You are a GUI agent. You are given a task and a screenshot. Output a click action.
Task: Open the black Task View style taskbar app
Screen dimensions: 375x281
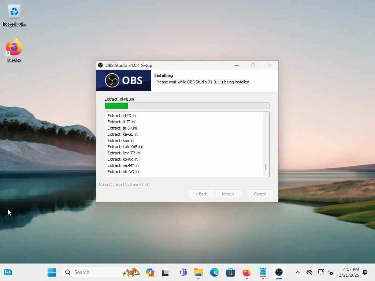pyautogui.click(x=165, y=273)
